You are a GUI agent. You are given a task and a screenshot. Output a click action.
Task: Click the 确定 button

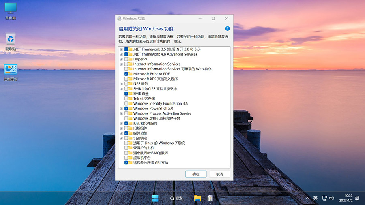(196, 174)
